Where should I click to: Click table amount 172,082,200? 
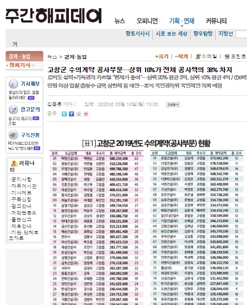coord(219,158)
